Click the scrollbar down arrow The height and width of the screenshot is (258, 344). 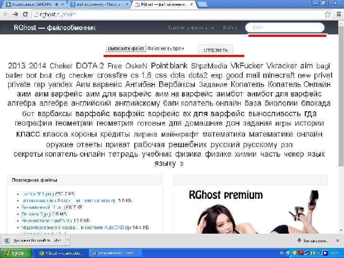tap(341, 230)
